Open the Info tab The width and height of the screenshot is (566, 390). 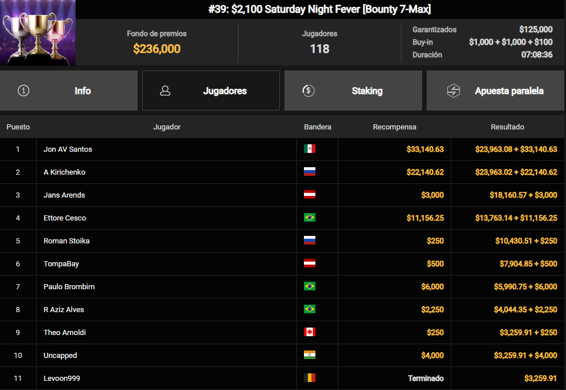(69, 90)
